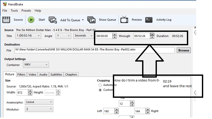Click the Right crop value field
The height and width of the screenshot is (119, 212).
tap(140, 111)
